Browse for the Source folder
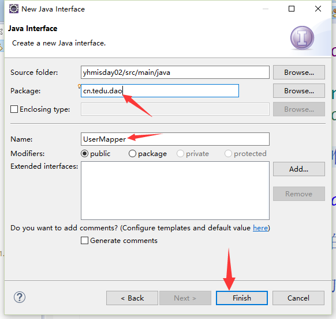The height and width of the screenshot is (319, 336). tap(299, 73)
